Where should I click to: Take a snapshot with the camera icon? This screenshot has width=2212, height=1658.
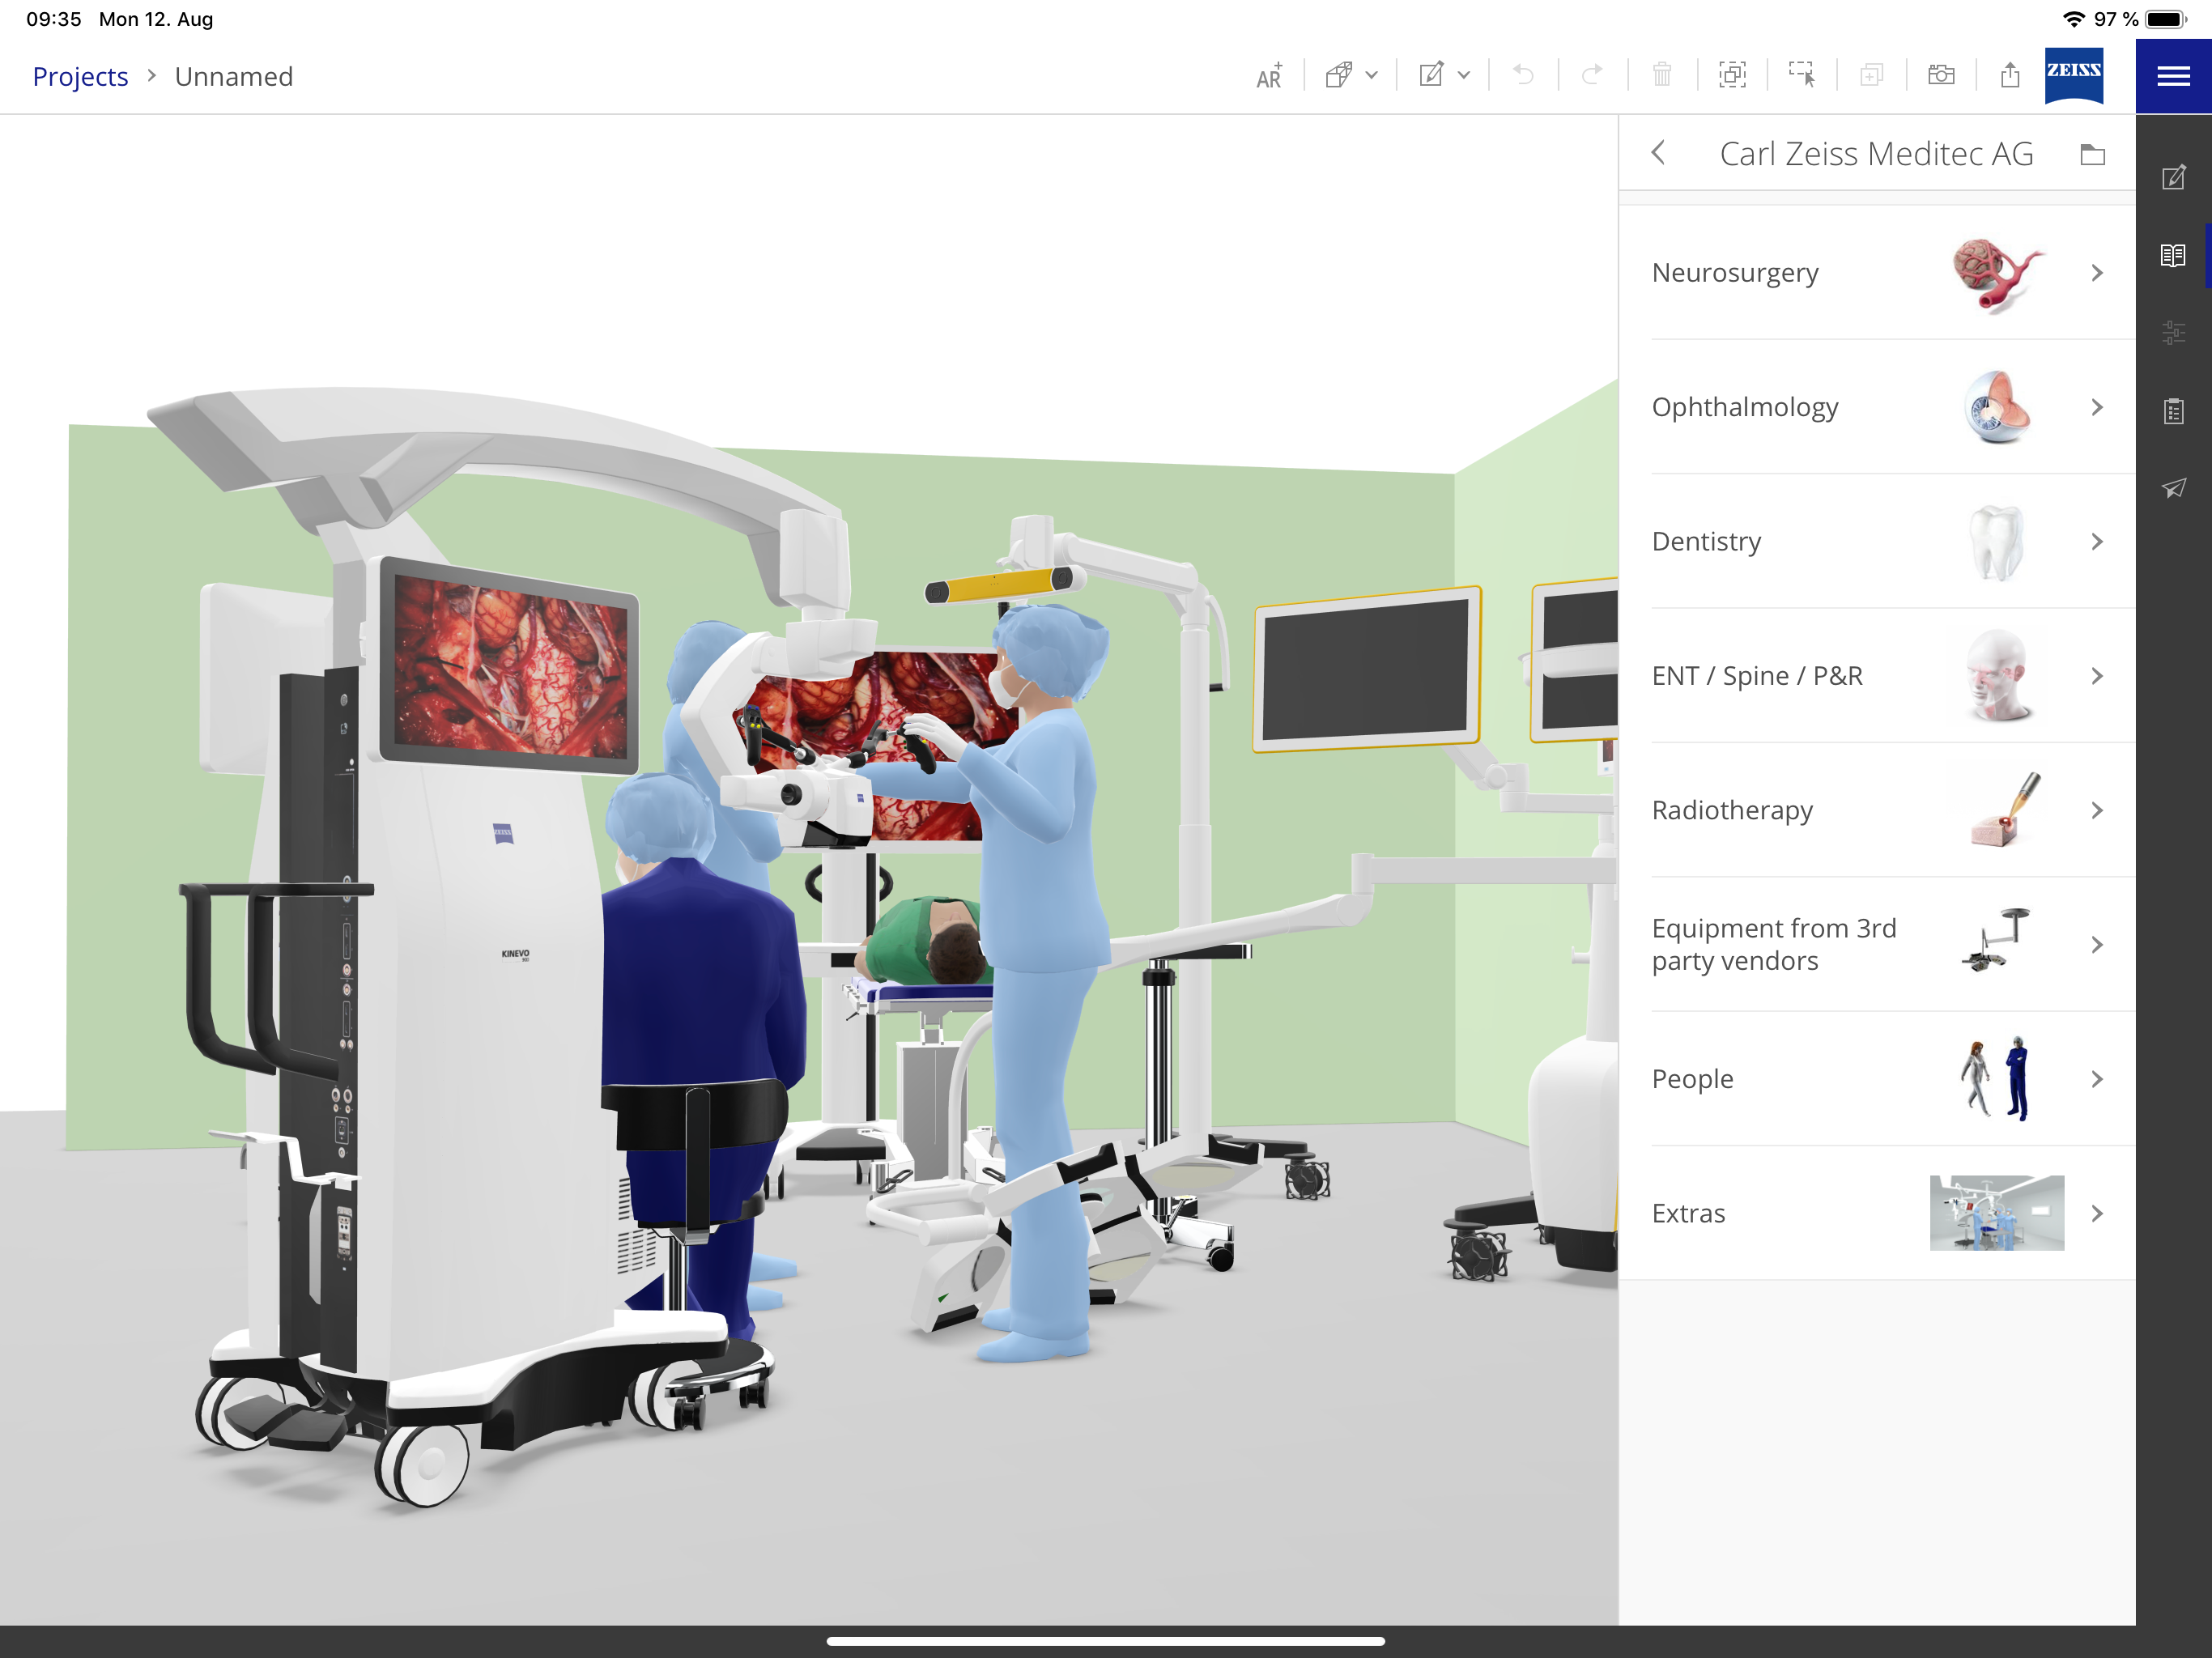tap(1941, 75)
